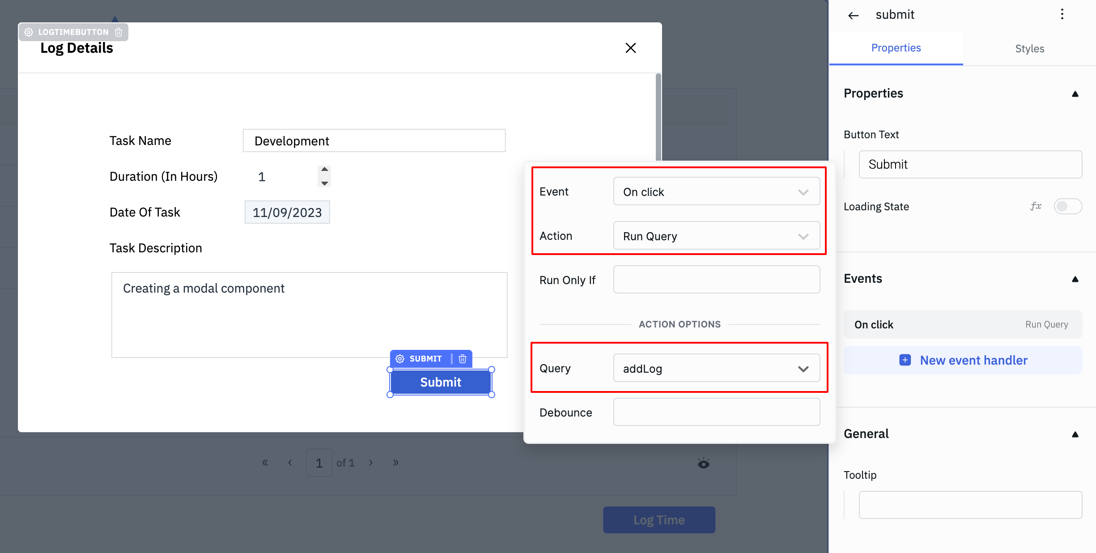Click the fx icon for Loading State

tap(1036, 206)
